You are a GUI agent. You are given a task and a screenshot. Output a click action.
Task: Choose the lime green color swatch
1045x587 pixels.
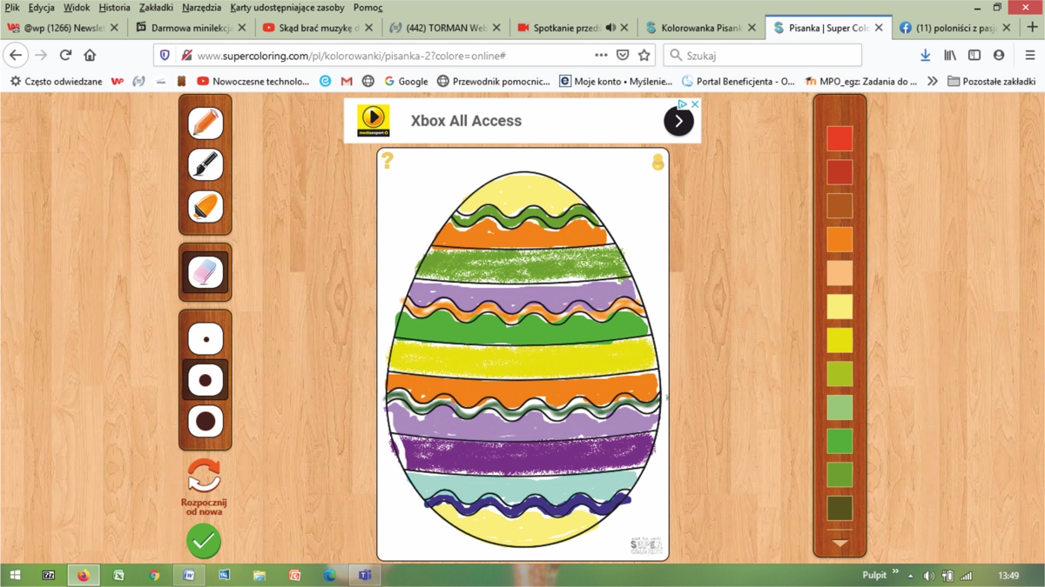tap(839, 374)
